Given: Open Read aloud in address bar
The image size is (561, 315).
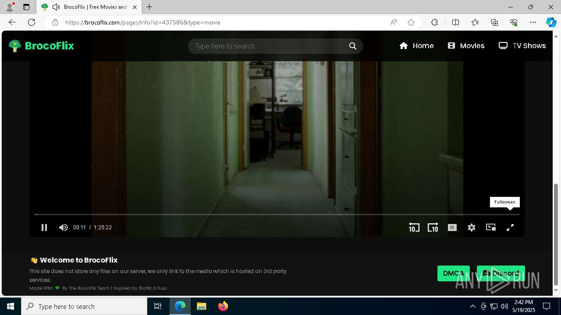Looking at the screenshot, I should coord(394,22).
